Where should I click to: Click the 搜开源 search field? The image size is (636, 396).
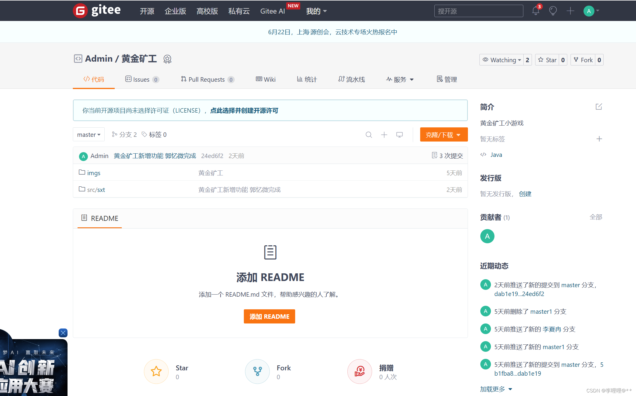(478, 11)
